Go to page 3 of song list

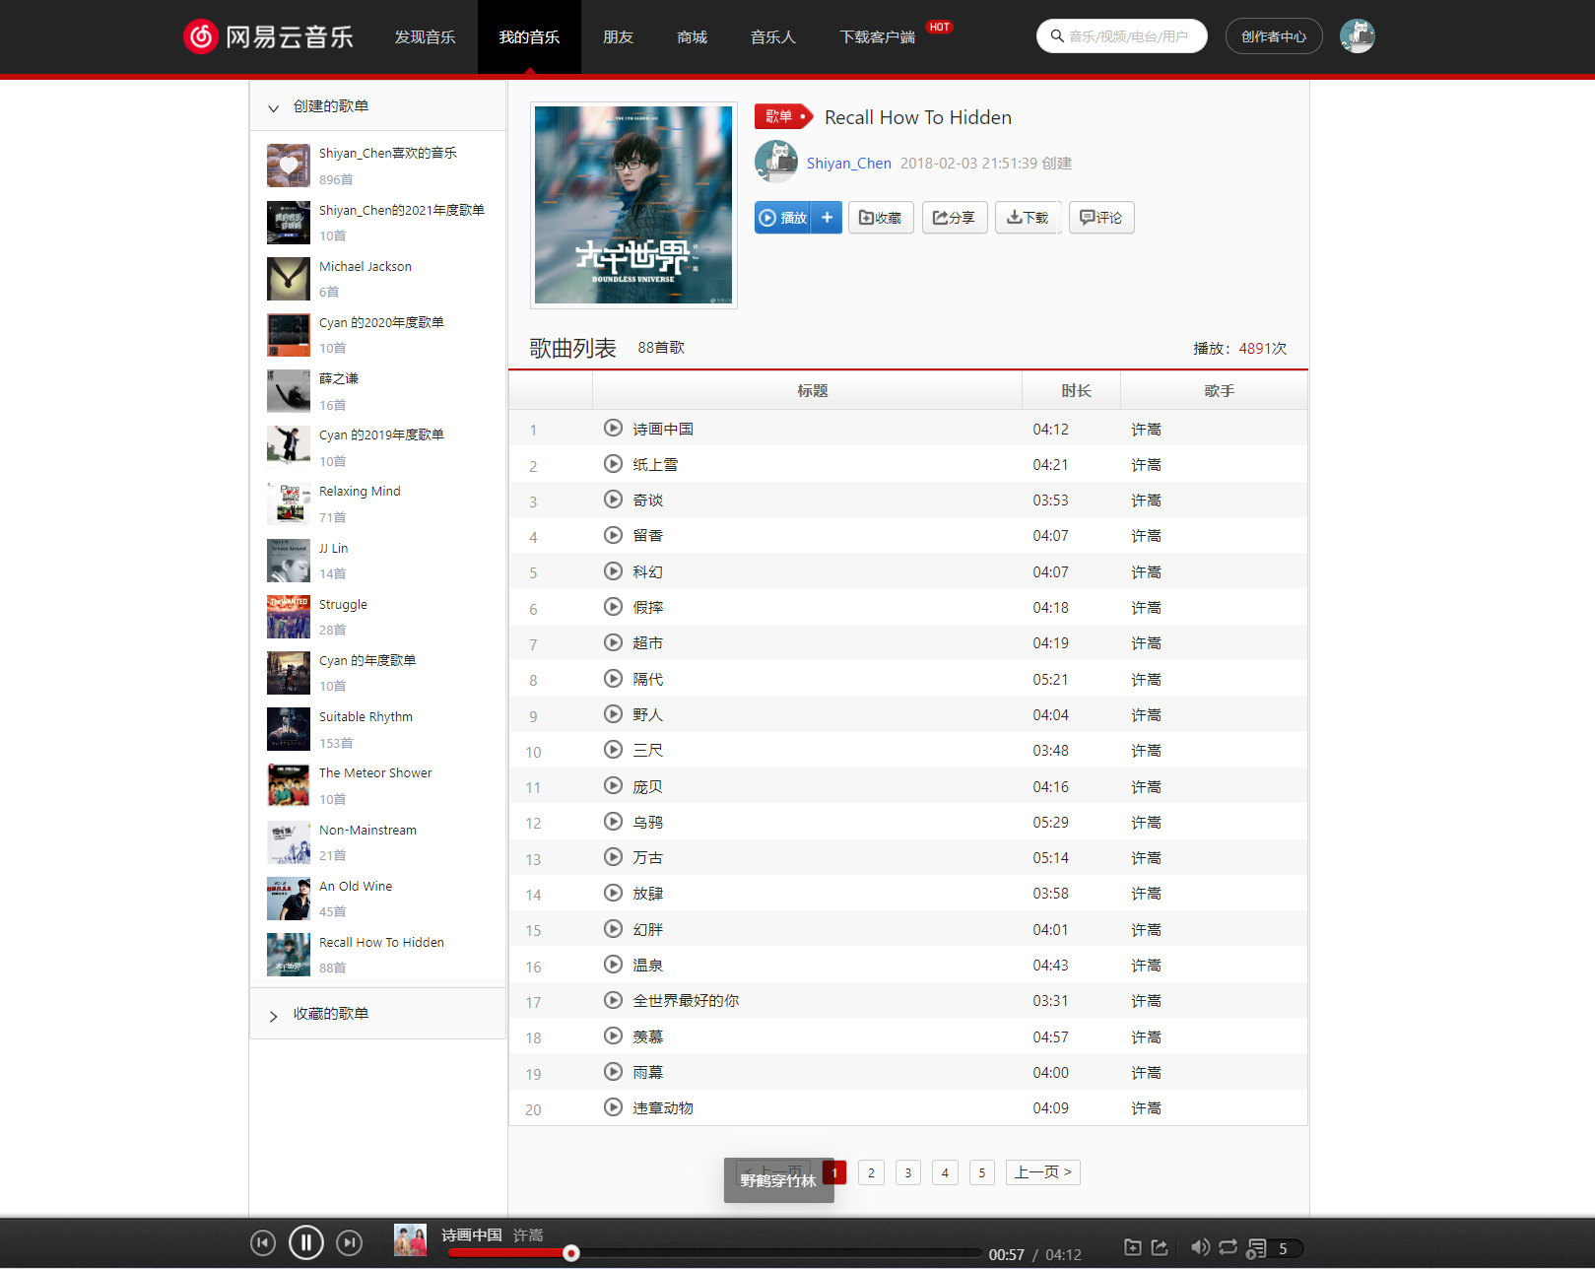tap(908, 1172)
